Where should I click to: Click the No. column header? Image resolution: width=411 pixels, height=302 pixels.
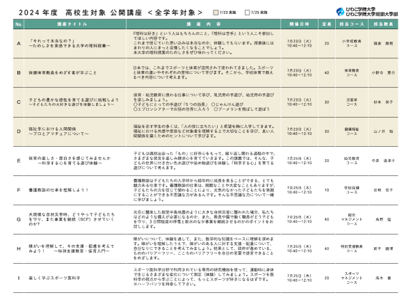19,24
